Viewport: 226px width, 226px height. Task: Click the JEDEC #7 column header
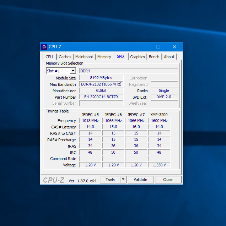136,115
